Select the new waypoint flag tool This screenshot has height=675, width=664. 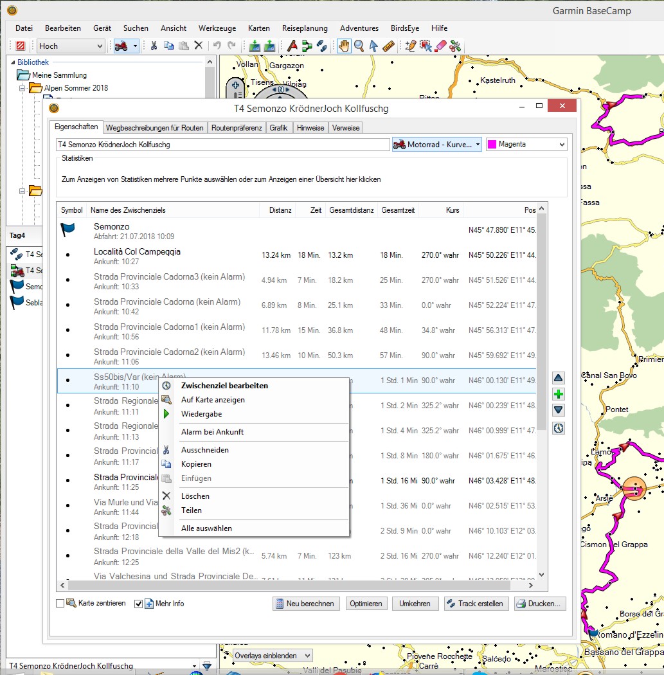[x=292, y=46]
